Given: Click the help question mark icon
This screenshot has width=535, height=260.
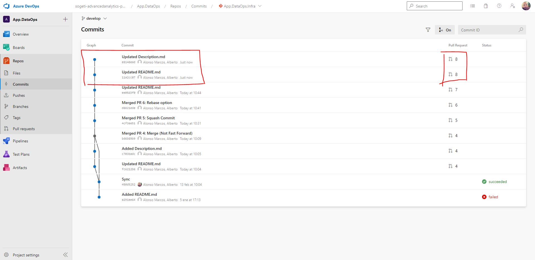Looking at the screenshot, I should (x=499, y=6).
